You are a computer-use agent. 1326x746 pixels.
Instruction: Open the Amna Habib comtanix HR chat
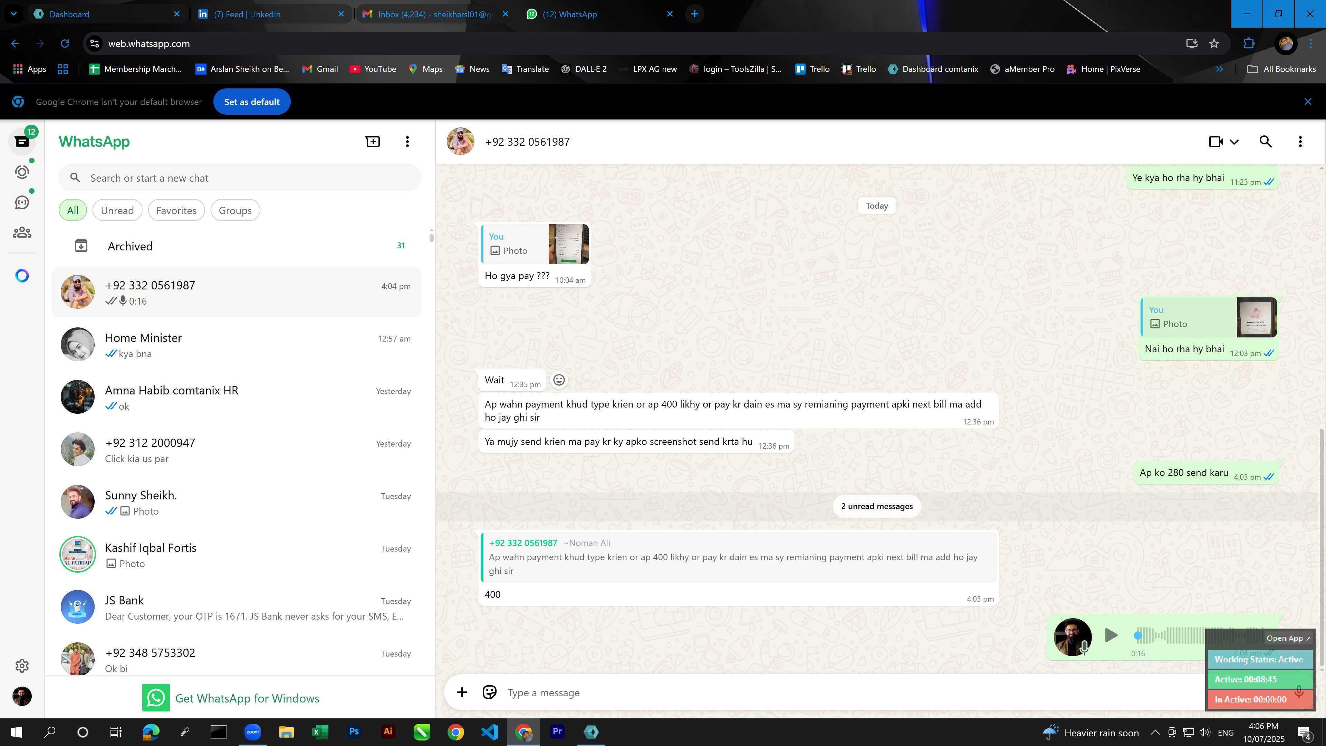[x=237, y=398]
